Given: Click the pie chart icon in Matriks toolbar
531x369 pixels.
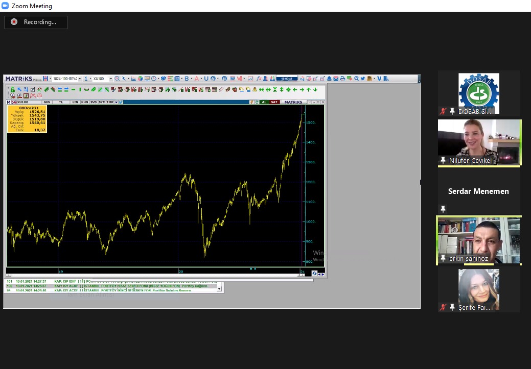Looking at the screenshot, I should pos(140,79).
